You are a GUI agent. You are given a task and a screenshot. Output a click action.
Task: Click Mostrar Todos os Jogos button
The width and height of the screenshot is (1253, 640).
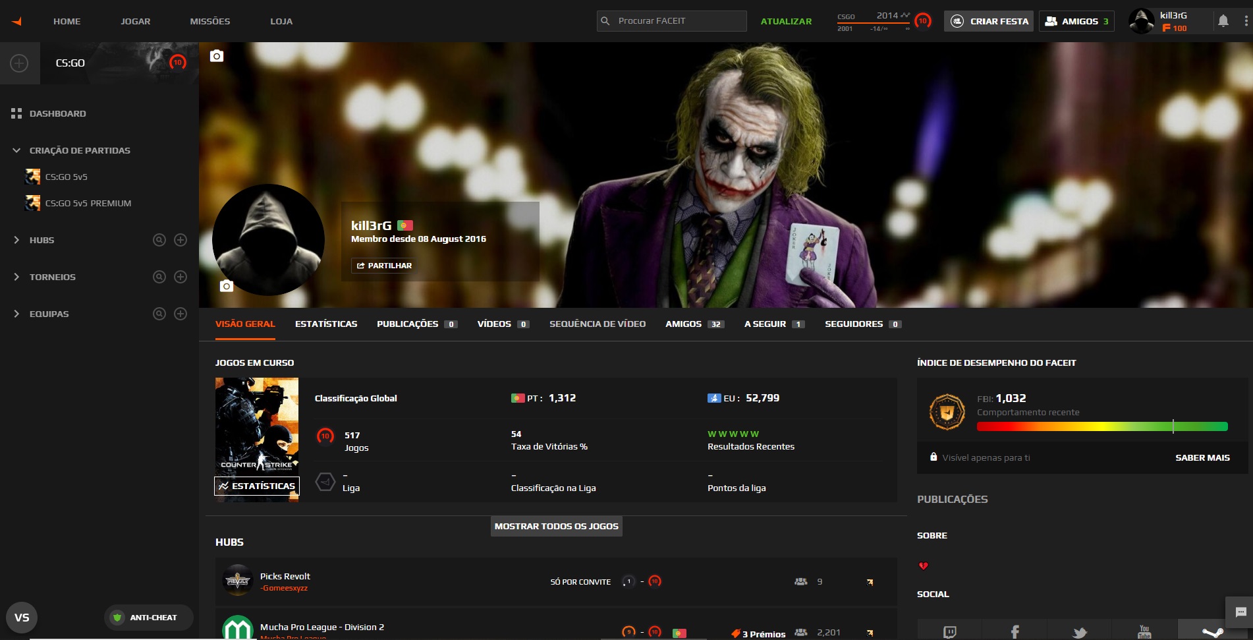(557, 526)
